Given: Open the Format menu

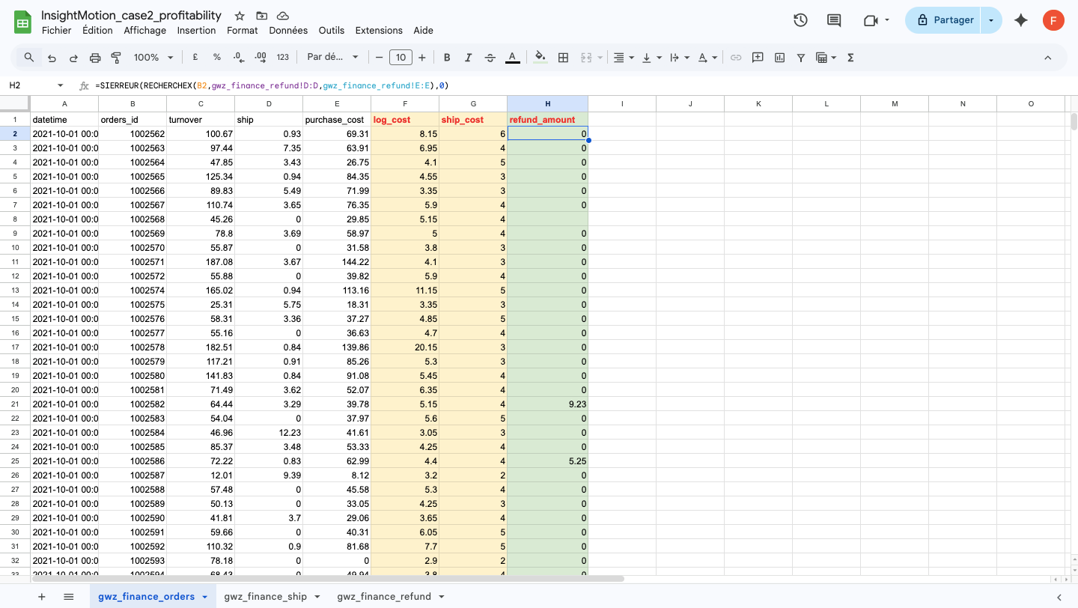Looking at the screenshot, I should pyautogui.click(x=243, y=30).
